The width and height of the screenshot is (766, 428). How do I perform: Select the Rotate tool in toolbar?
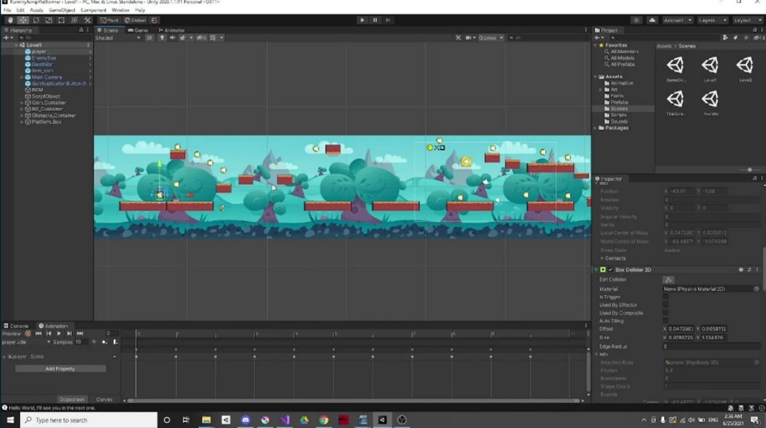pos(36,20)
